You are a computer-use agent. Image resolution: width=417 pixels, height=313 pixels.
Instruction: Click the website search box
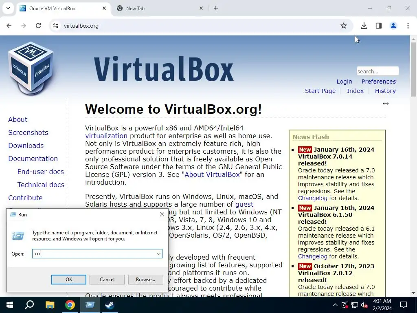tap(377, 71)
